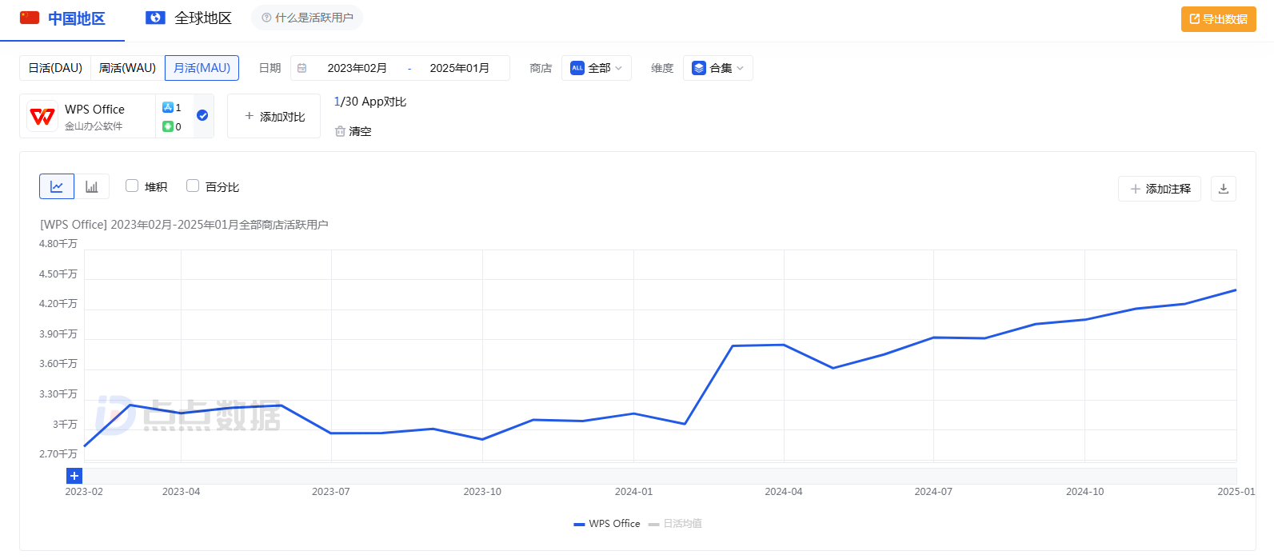Viewport: 1274px width, 559px height.
Task: Click the chart timeline range slider bar
Action: tap(660, 476)
